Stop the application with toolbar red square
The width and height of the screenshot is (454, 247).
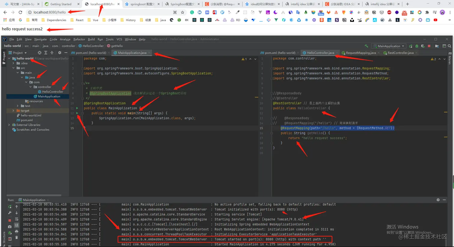429,46
